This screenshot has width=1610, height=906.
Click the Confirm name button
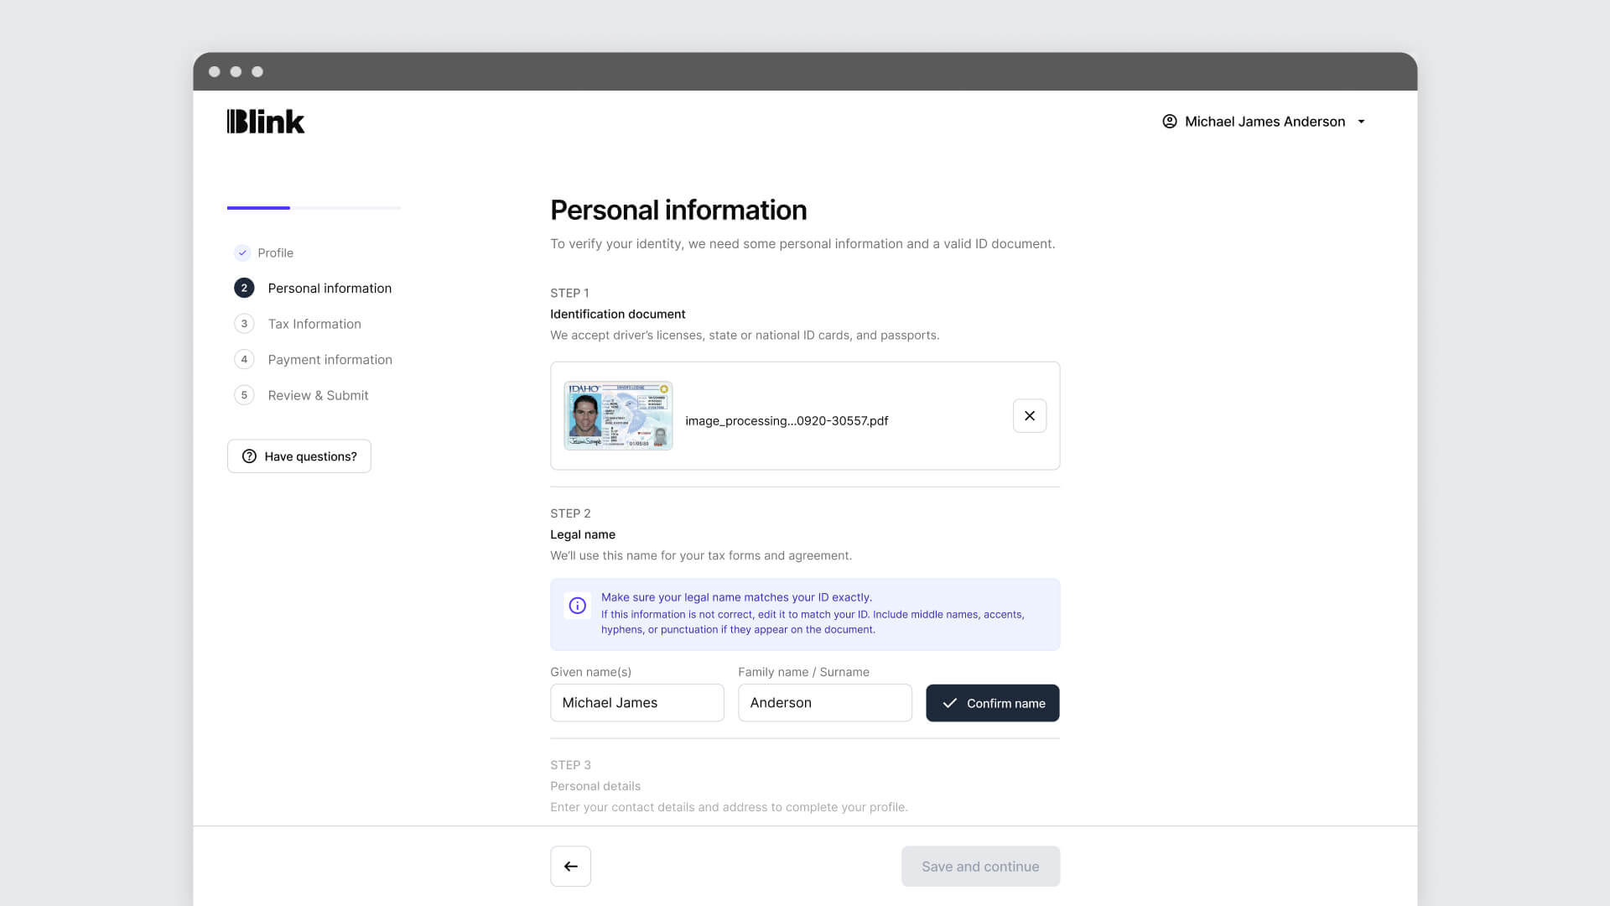pos(993,703)
